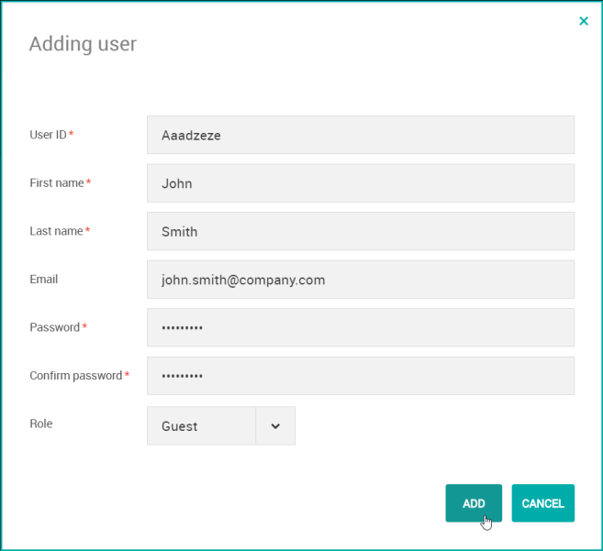Focus the Password entry field

360,327
